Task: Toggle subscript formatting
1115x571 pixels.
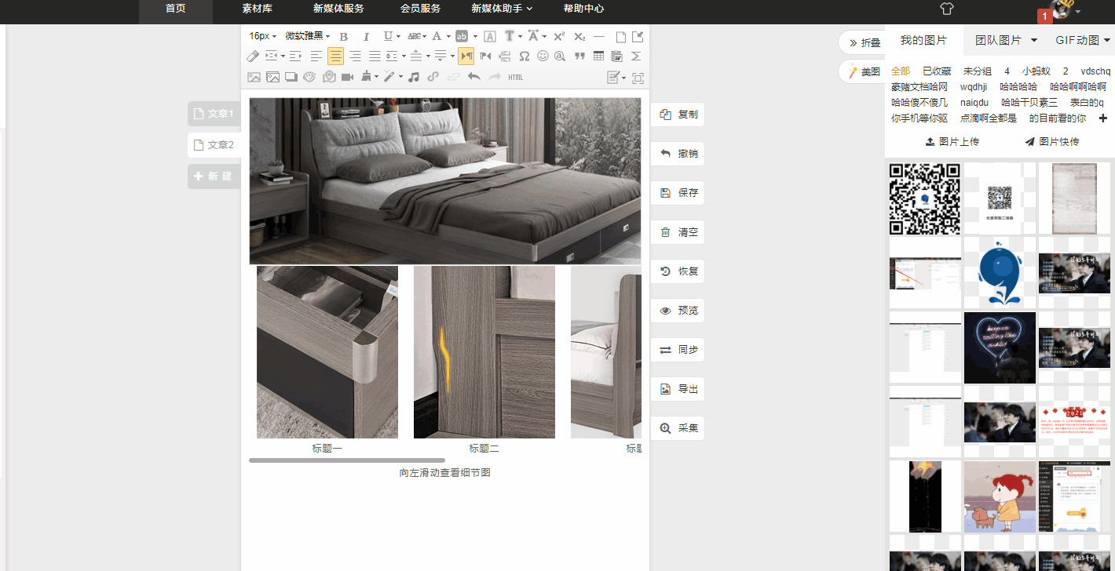Action: point(579,36)
